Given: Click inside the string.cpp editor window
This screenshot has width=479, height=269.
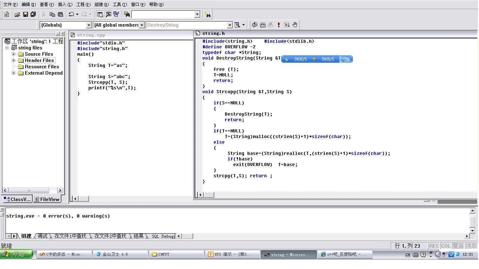Looking at the screenshot, I should click(x=133, y=140).
